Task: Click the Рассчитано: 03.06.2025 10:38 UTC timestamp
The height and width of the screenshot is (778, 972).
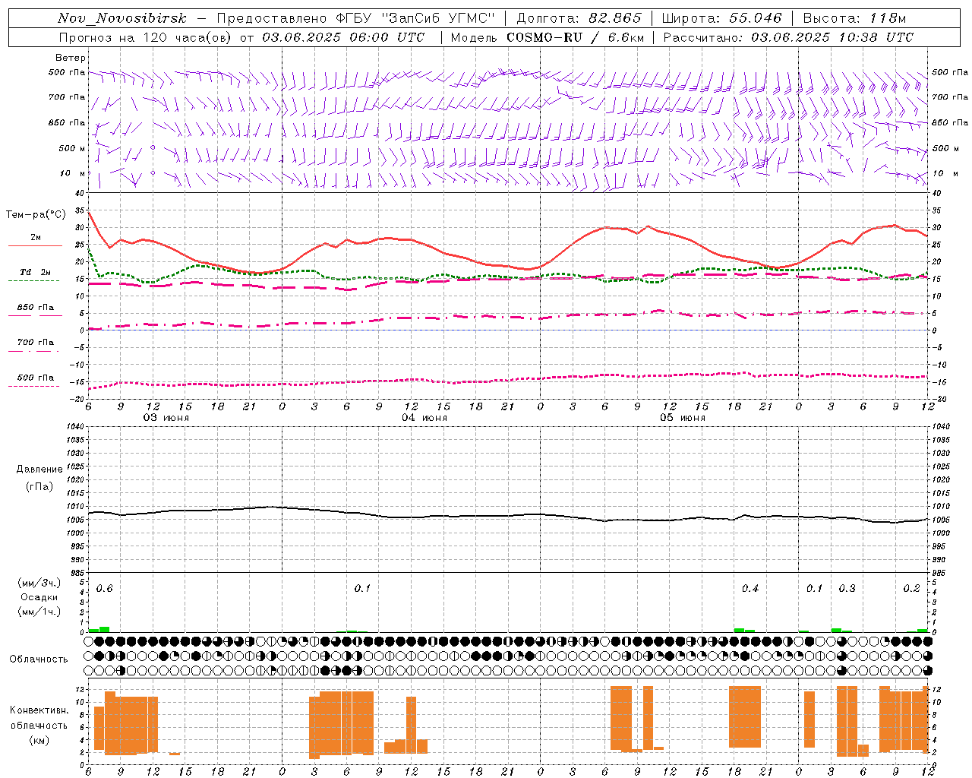Action: click(788, 37)
